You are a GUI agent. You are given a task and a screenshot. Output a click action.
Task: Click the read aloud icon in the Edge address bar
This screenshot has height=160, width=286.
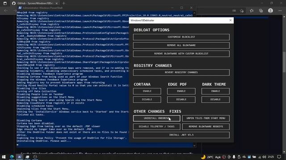[x=234, y=11]
